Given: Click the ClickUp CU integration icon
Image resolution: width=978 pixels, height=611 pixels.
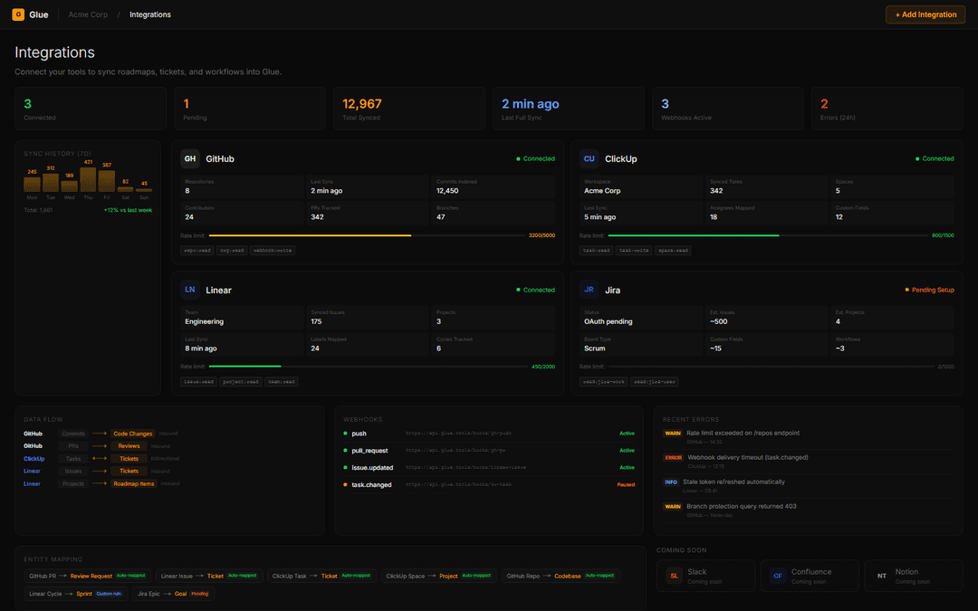Looking at the screenshot, I should click(x=590, y=158).
